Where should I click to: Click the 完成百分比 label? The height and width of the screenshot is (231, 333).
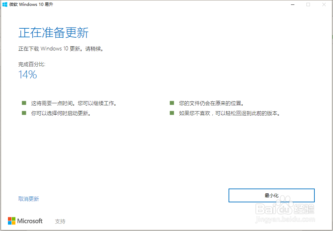32,64
